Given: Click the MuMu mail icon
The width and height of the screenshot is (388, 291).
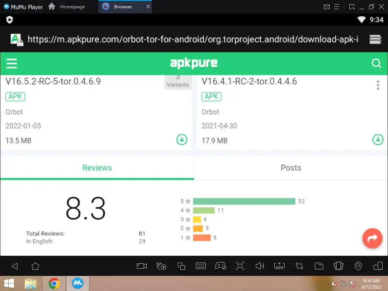Looking at the screenshot, I should pos(327,7).
